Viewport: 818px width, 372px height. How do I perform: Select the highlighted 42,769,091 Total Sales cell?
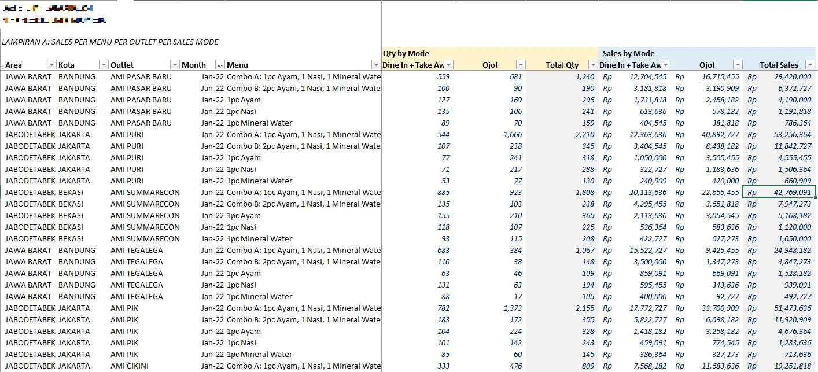coord(779,192)
